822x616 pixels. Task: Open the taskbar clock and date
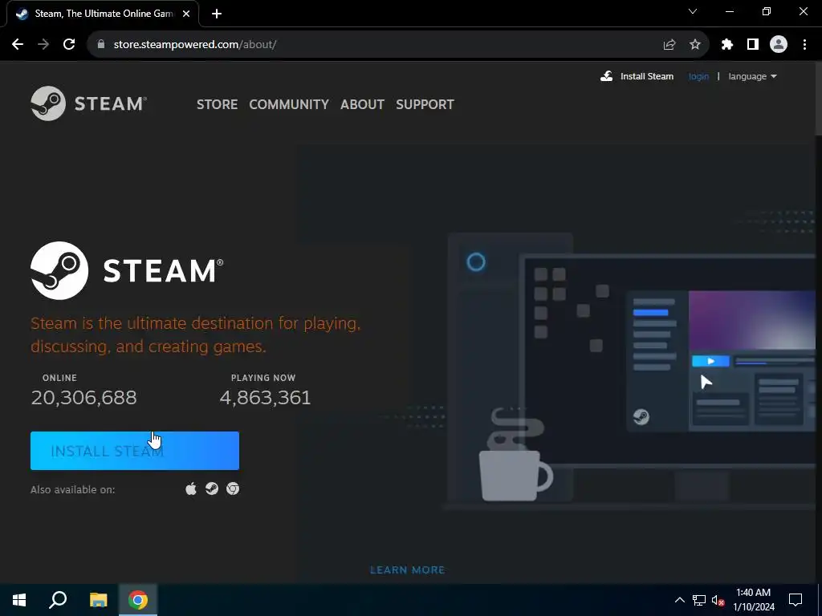753,600
